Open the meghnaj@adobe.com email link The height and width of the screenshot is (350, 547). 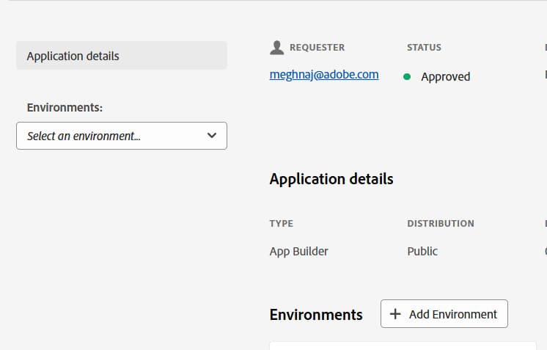(x=324, y=75)
